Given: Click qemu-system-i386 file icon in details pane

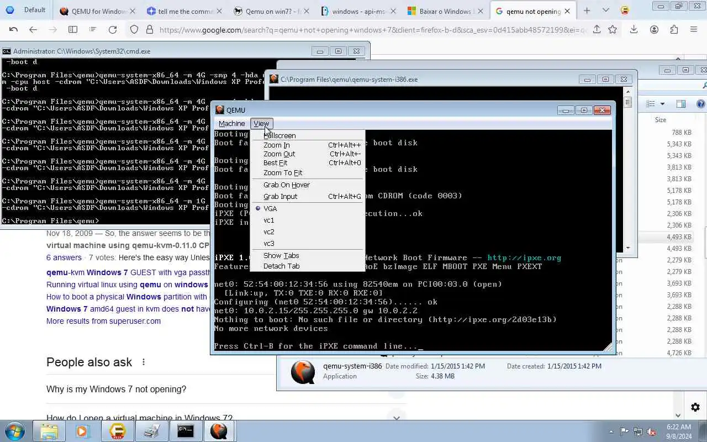Looking at the screenshot, I should pyautogui.click(x=302, y=371).
